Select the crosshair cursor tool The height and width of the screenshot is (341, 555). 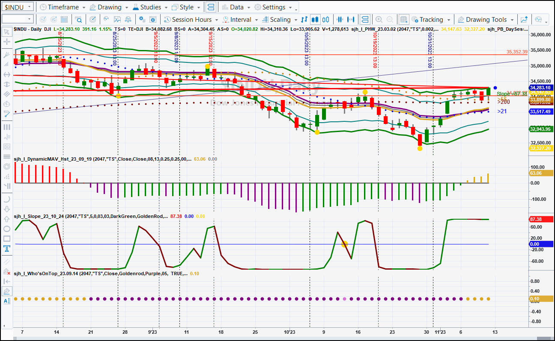click(6, 42)
